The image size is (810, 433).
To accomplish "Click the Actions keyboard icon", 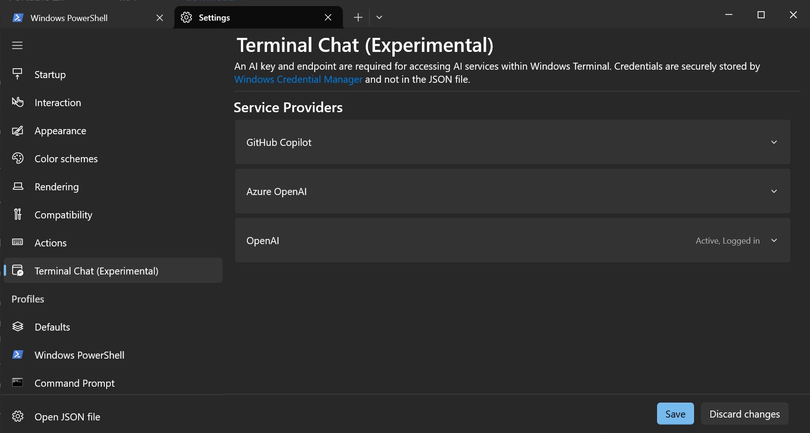I will [x=17, y=243].
